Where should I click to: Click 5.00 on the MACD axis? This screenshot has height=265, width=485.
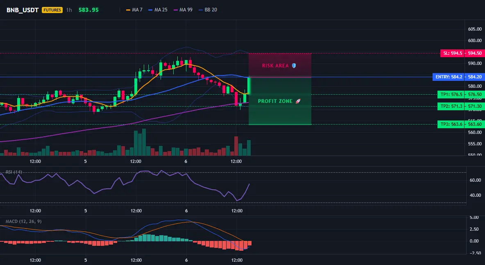474,218
